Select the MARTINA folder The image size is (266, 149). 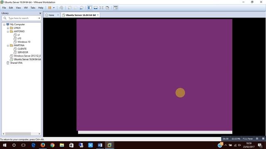[19, 45]
